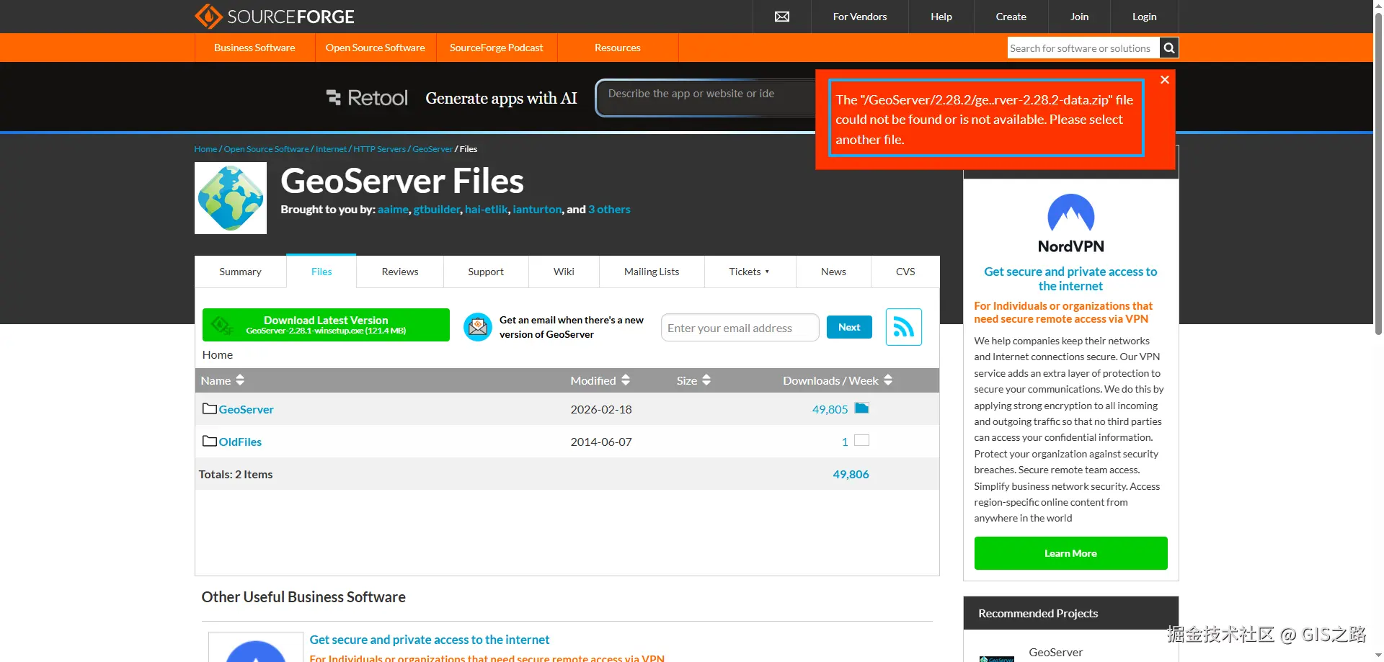Viewport: 1384px width, 662px height.
Task: Click Login in top bar
Action: coord(1145,17)
